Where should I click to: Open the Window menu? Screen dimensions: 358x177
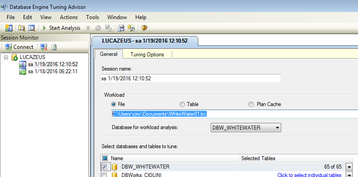(117, 17)
